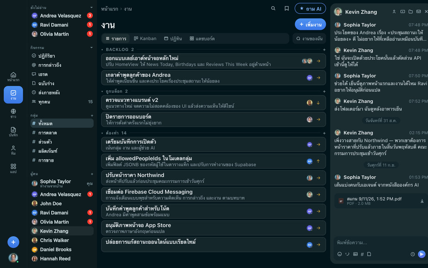Open Andrea Velasquez in the unread list
The image size is (428, 268).
click(x=62, y=15)
